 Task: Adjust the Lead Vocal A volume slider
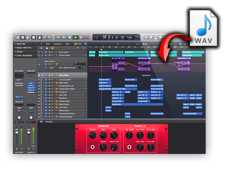pos(80,64)
